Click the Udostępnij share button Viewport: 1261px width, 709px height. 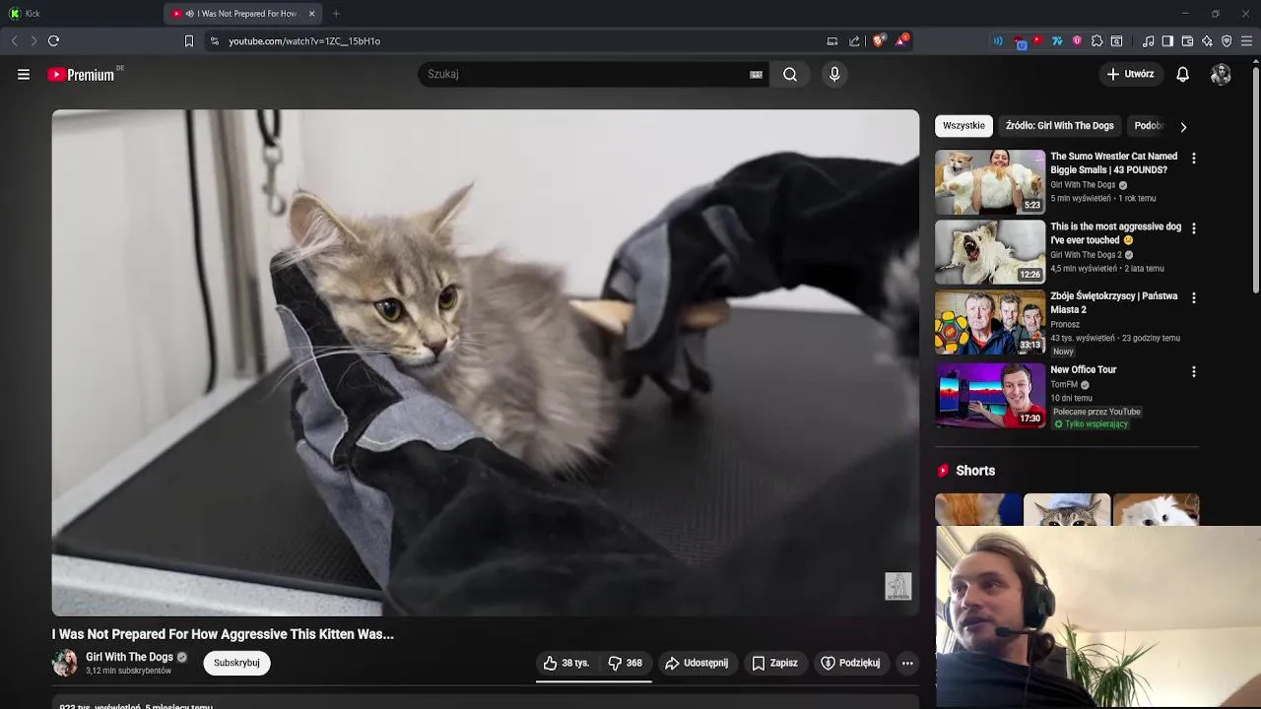[x=697, y=663]
